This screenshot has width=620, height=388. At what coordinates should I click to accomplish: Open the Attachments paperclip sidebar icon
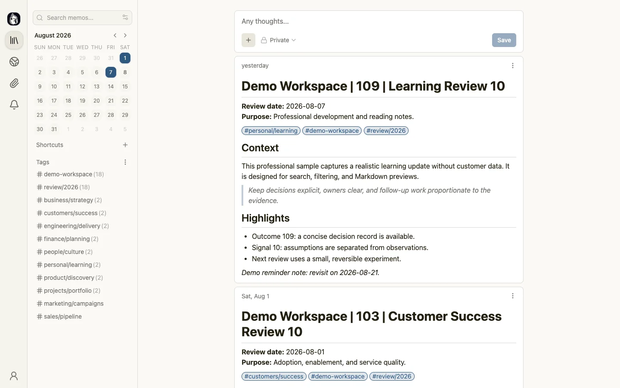[x=14, y=83]
